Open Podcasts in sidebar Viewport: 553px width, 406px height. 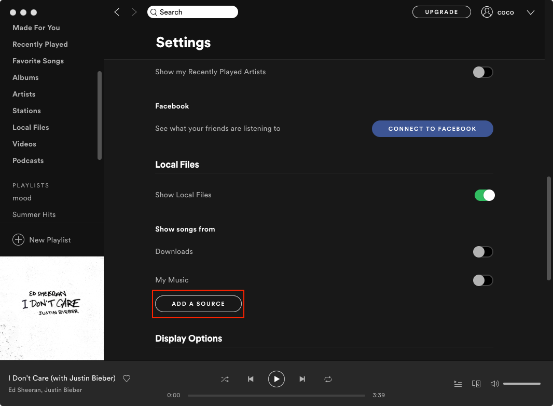pos(28,160)
